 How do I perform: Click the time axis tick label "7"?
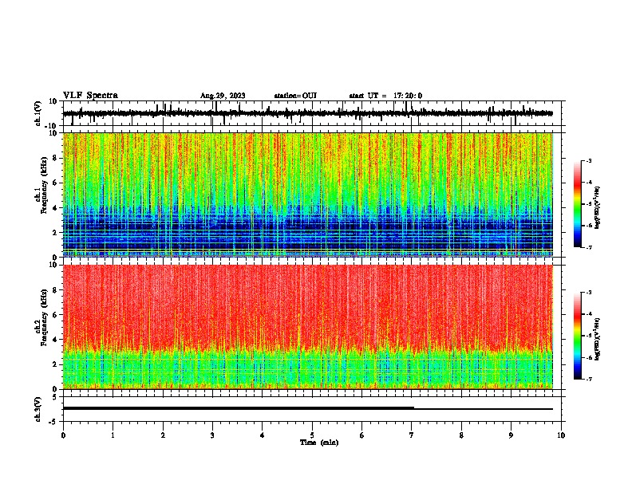(x=412, y=435)
